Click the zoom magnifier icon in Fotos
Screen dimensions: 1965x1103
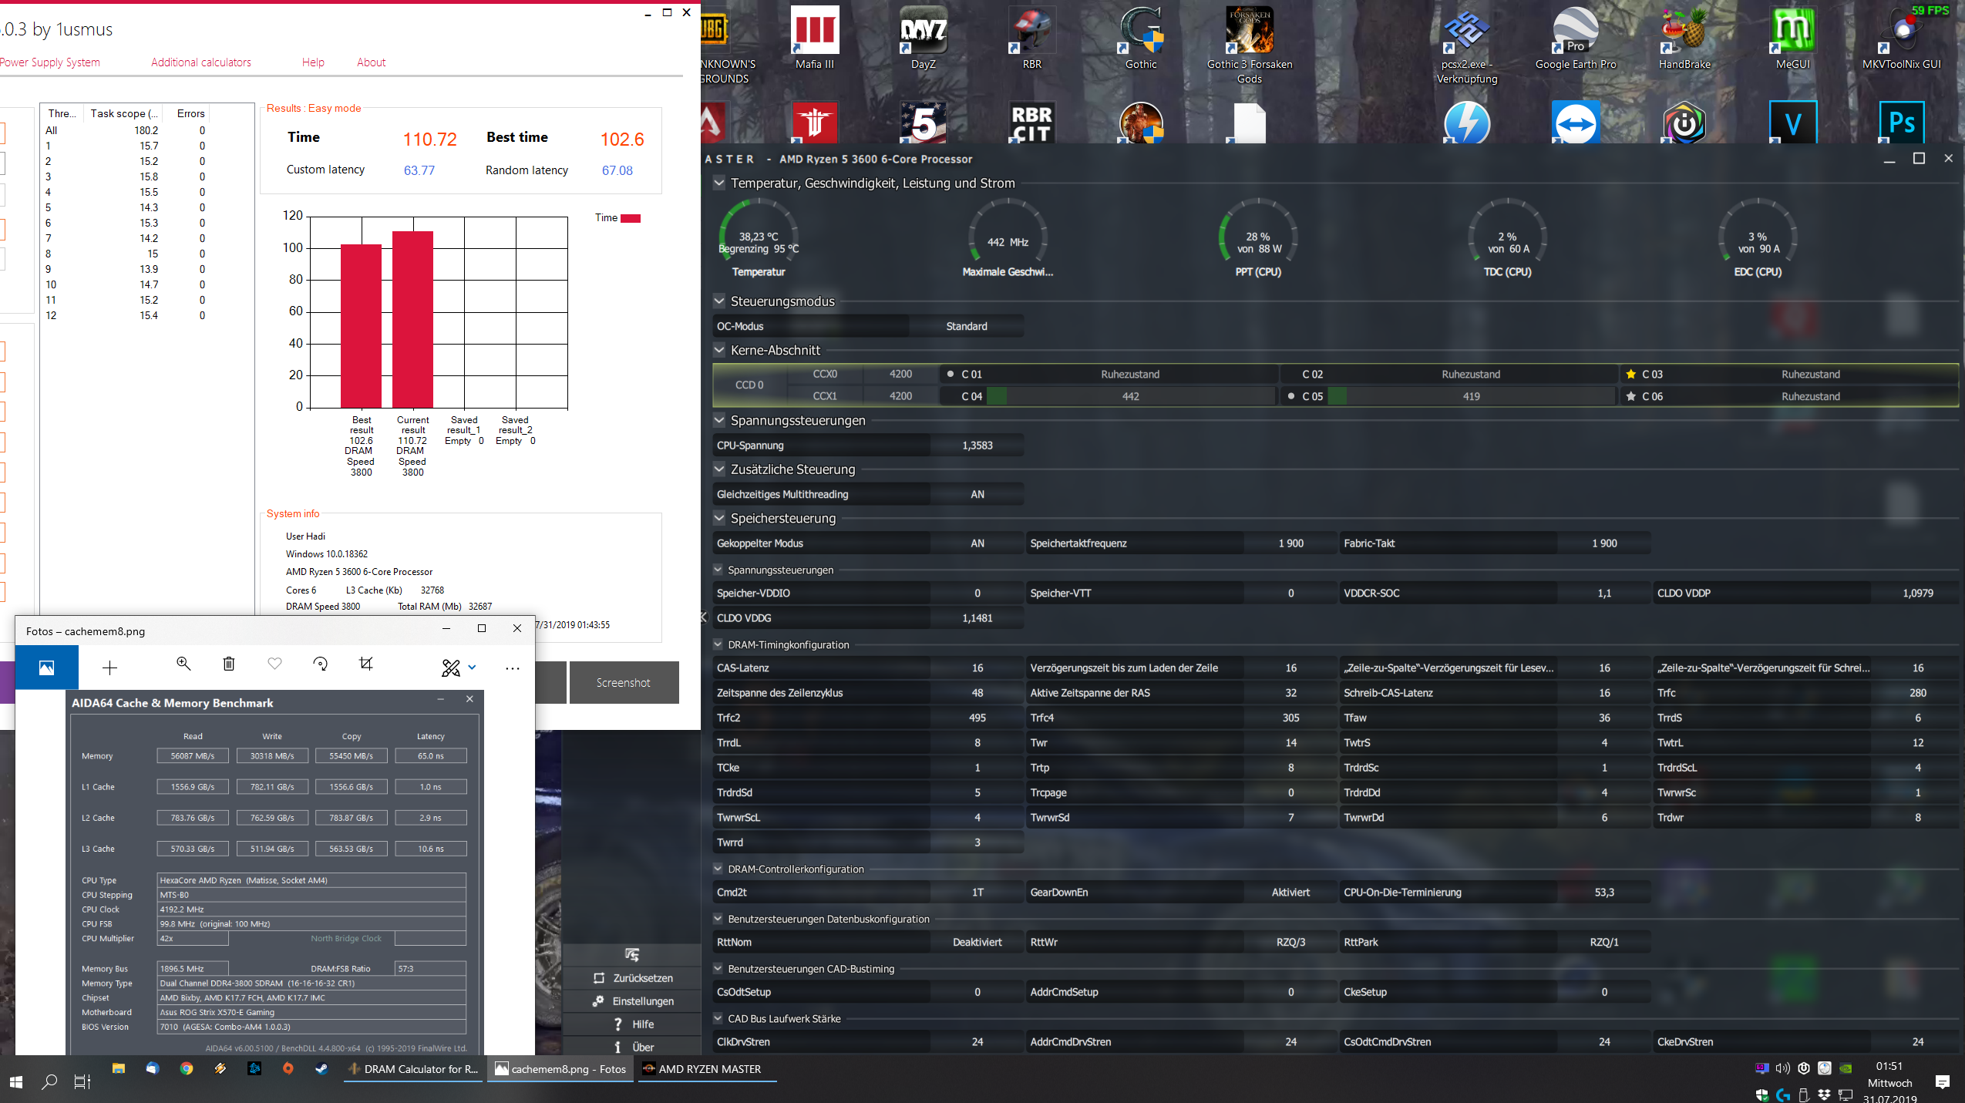[x=183, y=664]
